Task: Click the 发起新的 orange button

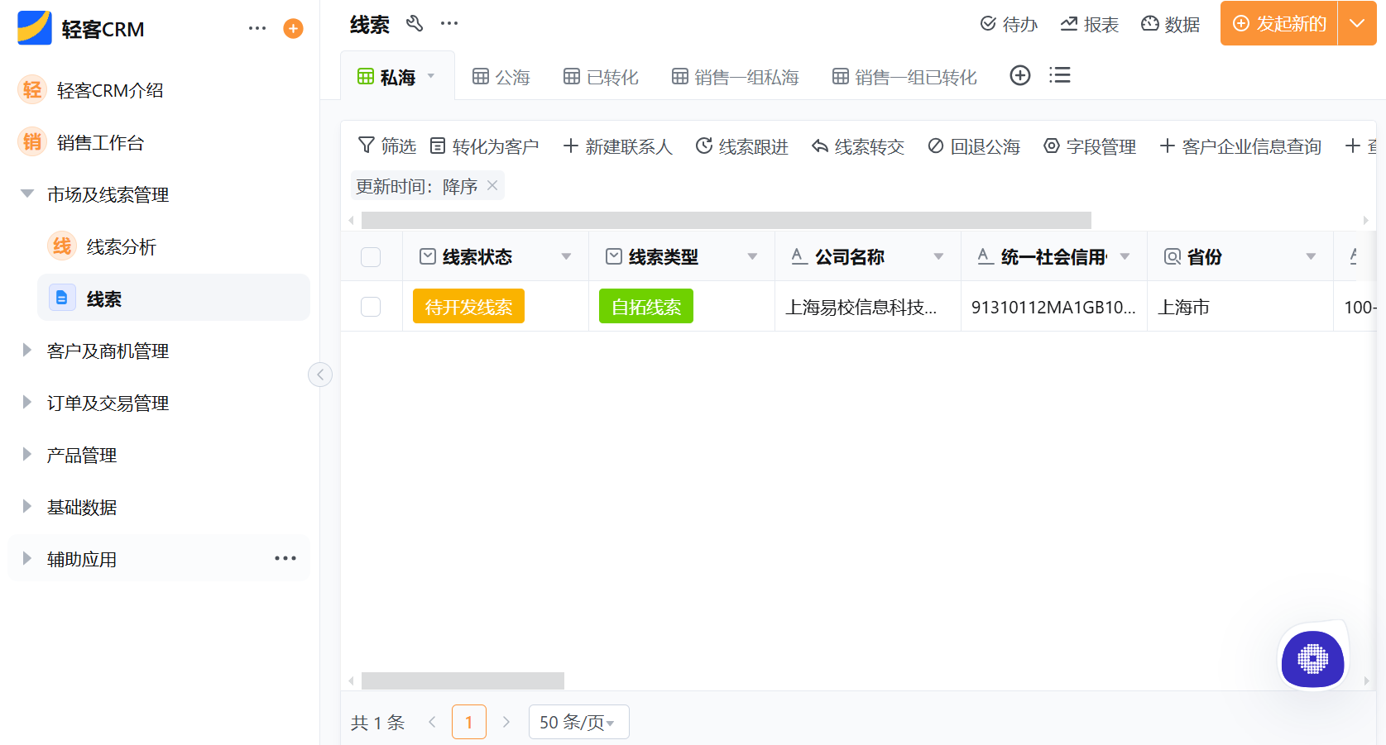Action: pos(1278,23)
